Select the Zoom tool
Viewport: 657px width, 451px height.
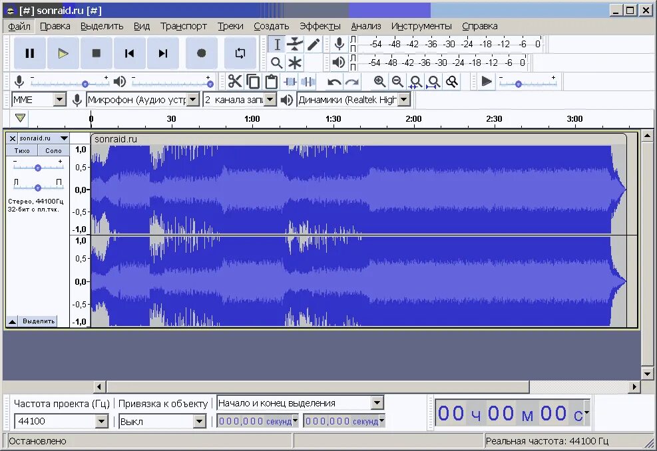pyautogui.click(x=276, y=63)
